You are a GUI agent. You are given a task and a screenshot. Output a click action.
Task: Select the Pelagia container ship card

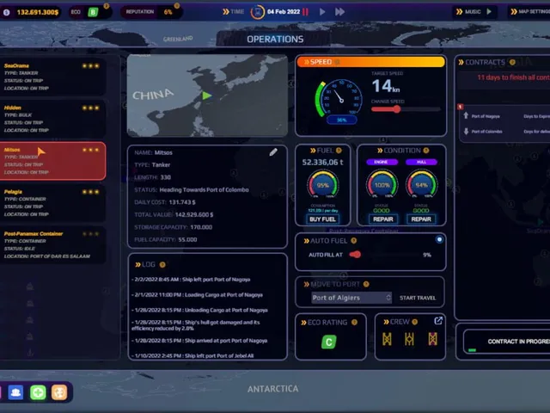(52, 203)
